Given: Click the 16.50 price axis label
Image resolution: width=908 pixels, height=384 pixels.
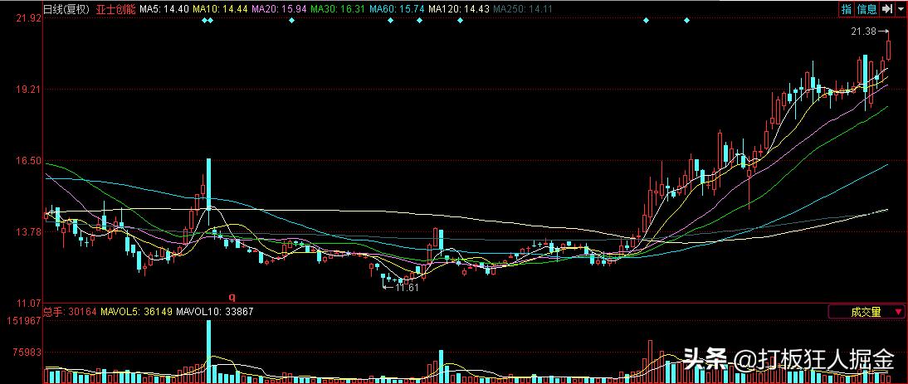Looking at the screenshot, I should tap(30, 161).
